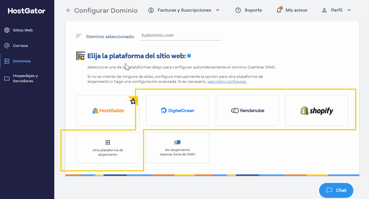
Task: Click the Perfil user icon
Action: [324, 10]
